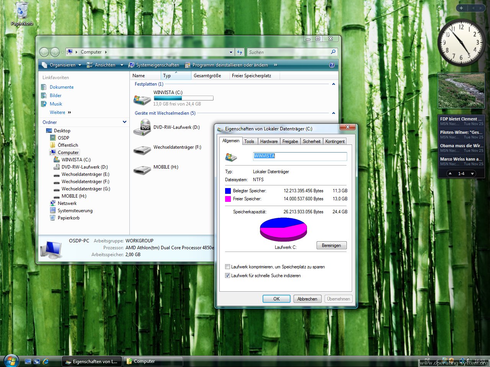Click the arrow after Computer in address bar
The width and height of the screenshot is (490, 367).
106,52
